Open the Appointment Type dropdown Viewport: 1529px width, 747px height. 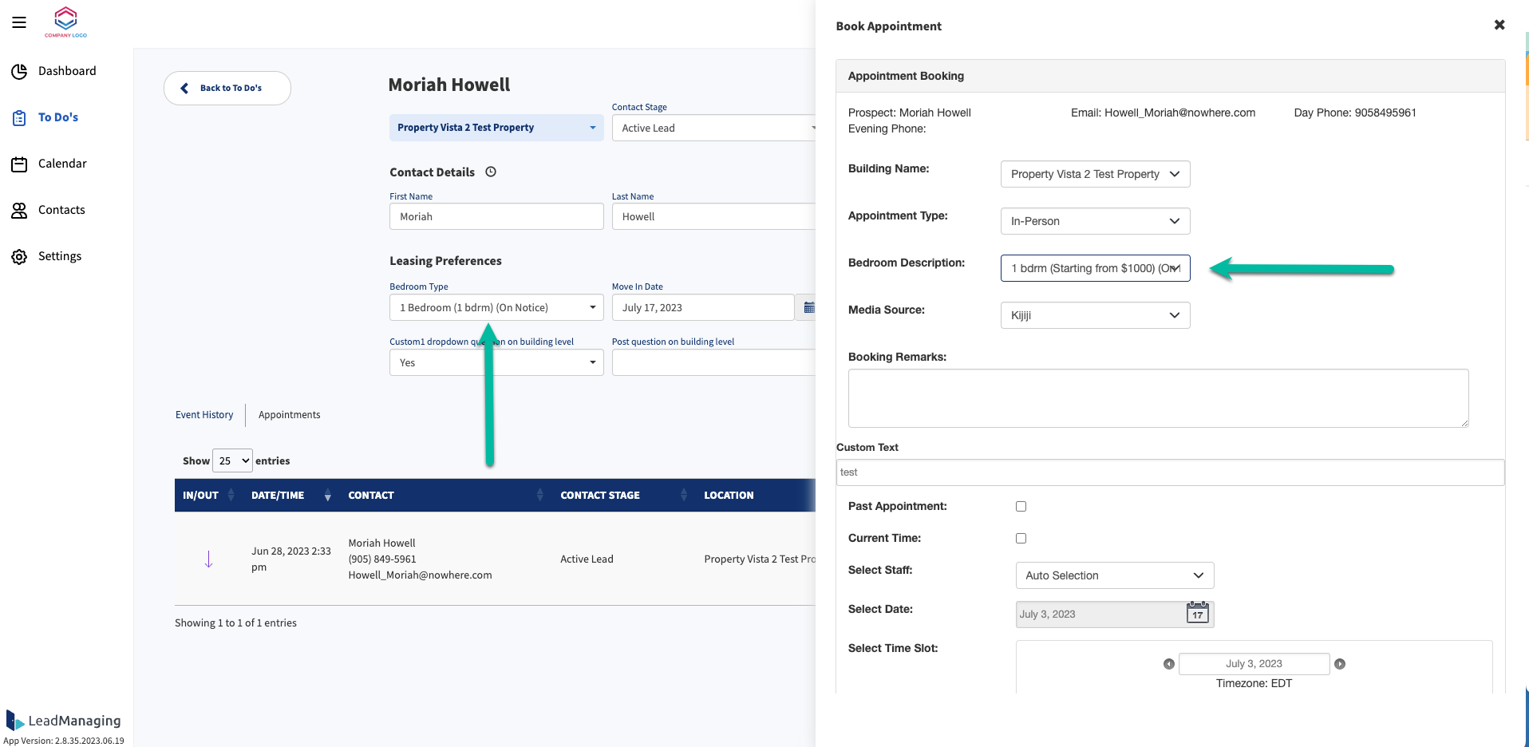(1095, 221)
